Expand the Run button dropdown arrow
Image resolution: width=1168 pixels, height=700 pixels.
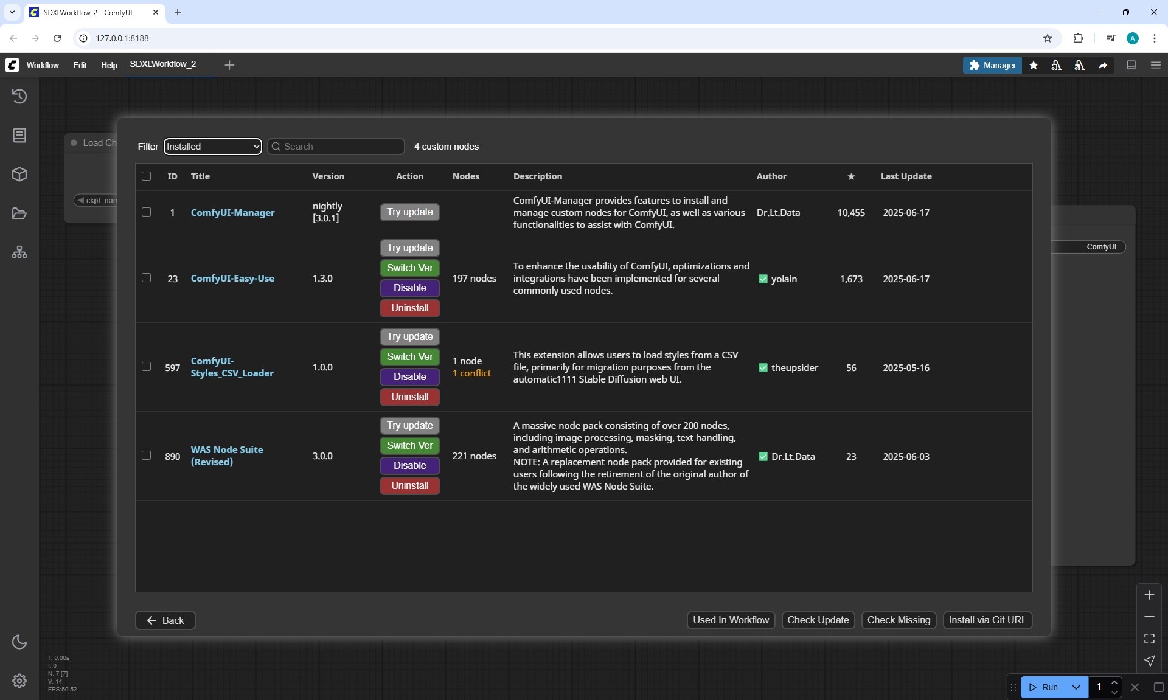(x=1076, y=687)
